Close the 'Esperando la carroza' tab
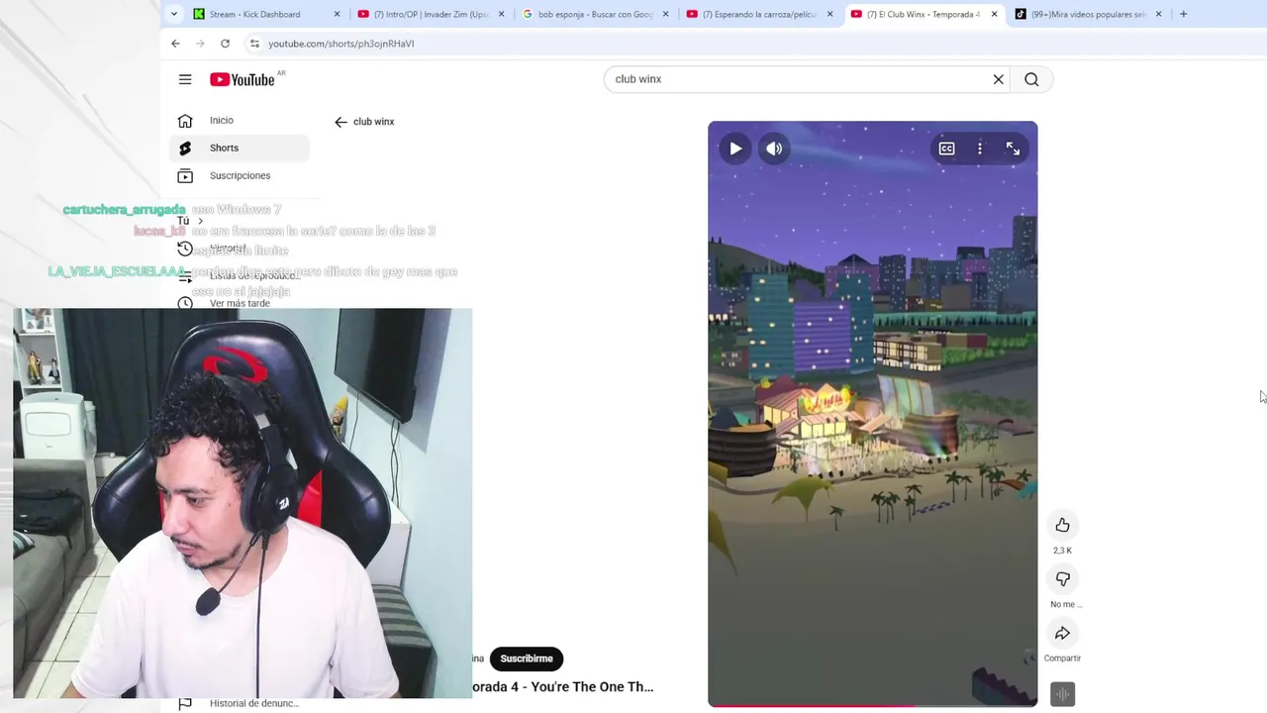Screen dimensions: 1267x713 pos(829,14)
